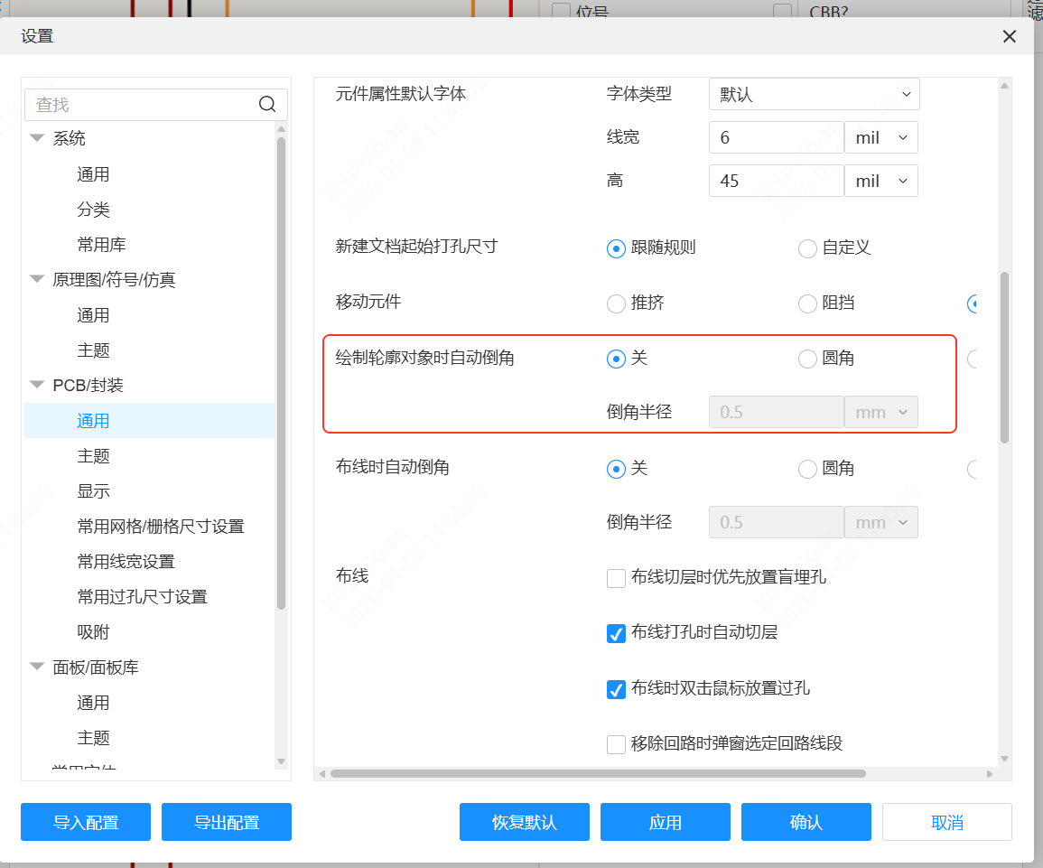Click the search magnifier icon in sidebar
This screenshot has height=868, width=1043.
(267, 104)
